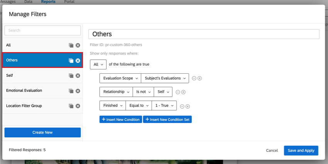Open the Is not operator dropdown
The image size is (328, 164).
tap(143, 92)
